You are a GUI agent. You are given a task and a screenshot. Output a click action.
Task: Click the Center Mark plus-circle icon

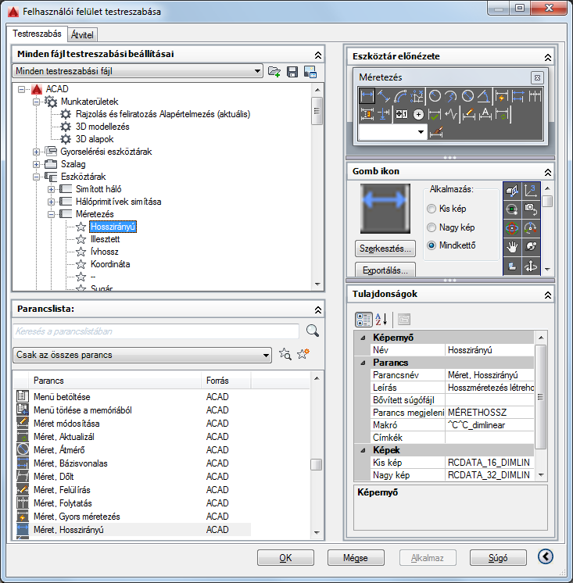[x=418, y=114]
